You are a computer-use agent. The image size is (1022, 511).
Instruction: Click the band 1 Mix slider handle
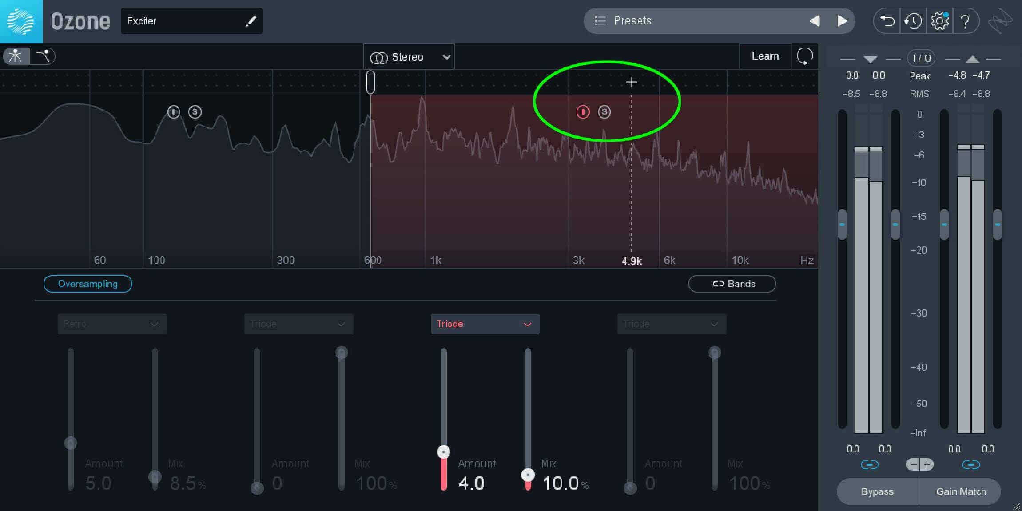point(155,477)
